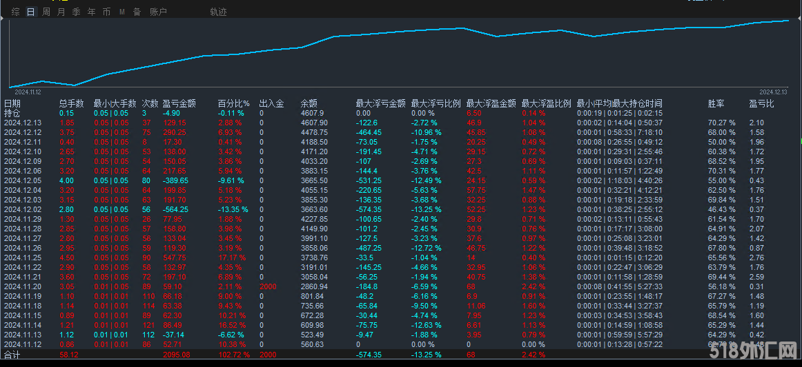The height and width of the screenshot is (367, 802).
Task: Sort by 日期 column header
Action: [12, 103]
